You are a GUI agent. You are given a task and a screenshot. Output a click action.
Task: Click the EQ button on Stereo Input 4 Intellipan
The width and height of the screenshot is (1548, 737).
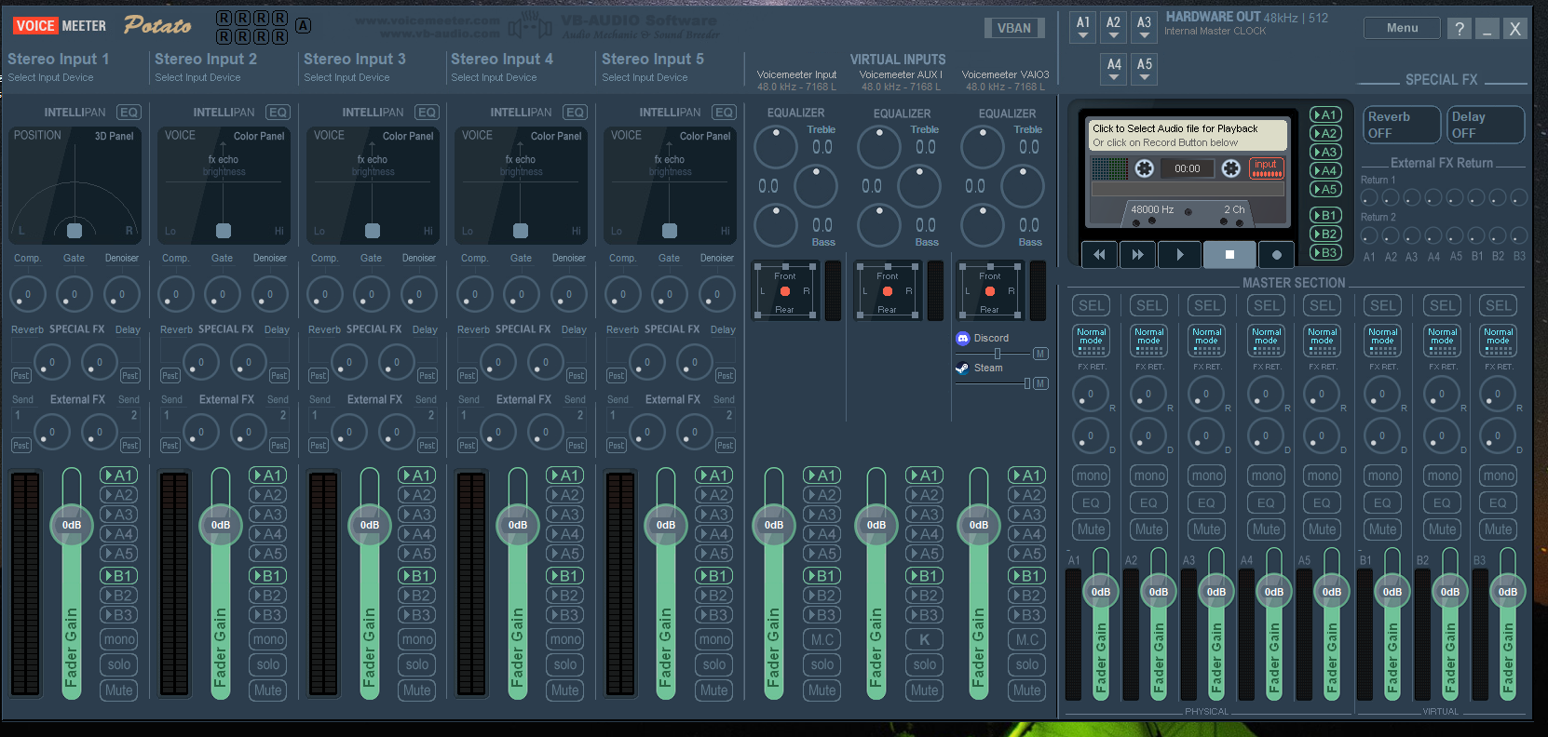click(575, 113)
